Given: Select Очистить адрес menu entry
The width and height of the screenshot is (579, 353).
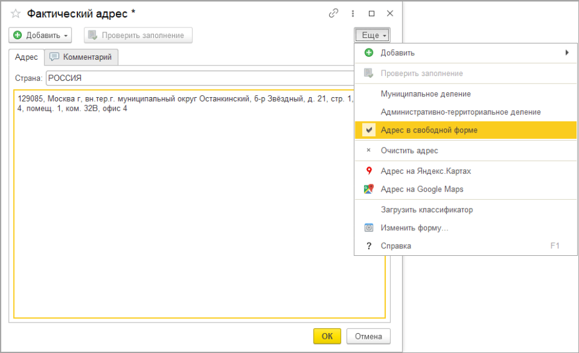Looking at the screenshot, I should click(x=466, y=151).
